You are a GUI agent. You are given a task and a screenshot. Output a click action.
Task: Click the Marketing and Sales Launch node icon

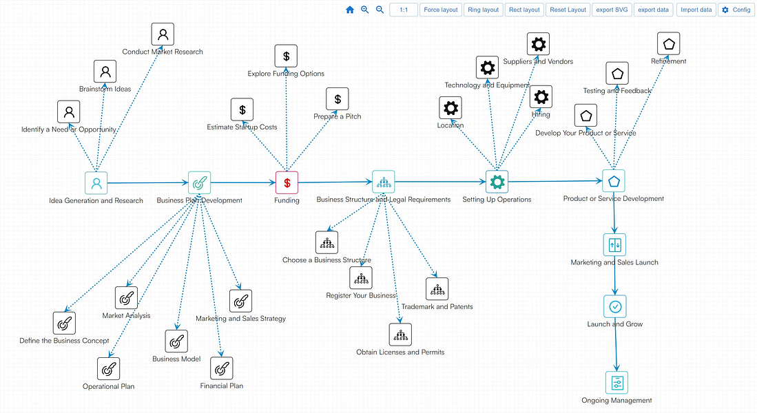pyautogui.click(x=614, y=244)
